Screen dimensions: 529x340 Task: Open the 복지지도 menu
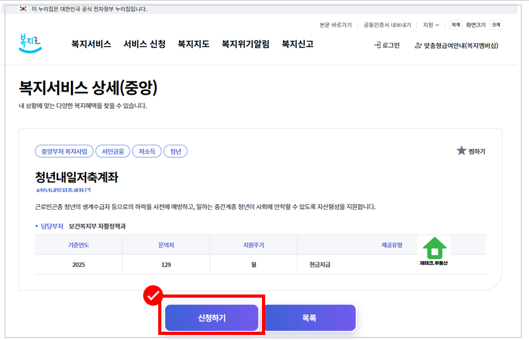pyautogui.click(x=194, y=44)
